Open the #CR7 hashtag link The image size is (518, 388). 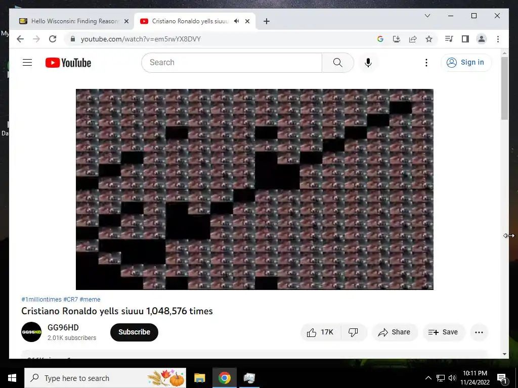tap(70, 299)
